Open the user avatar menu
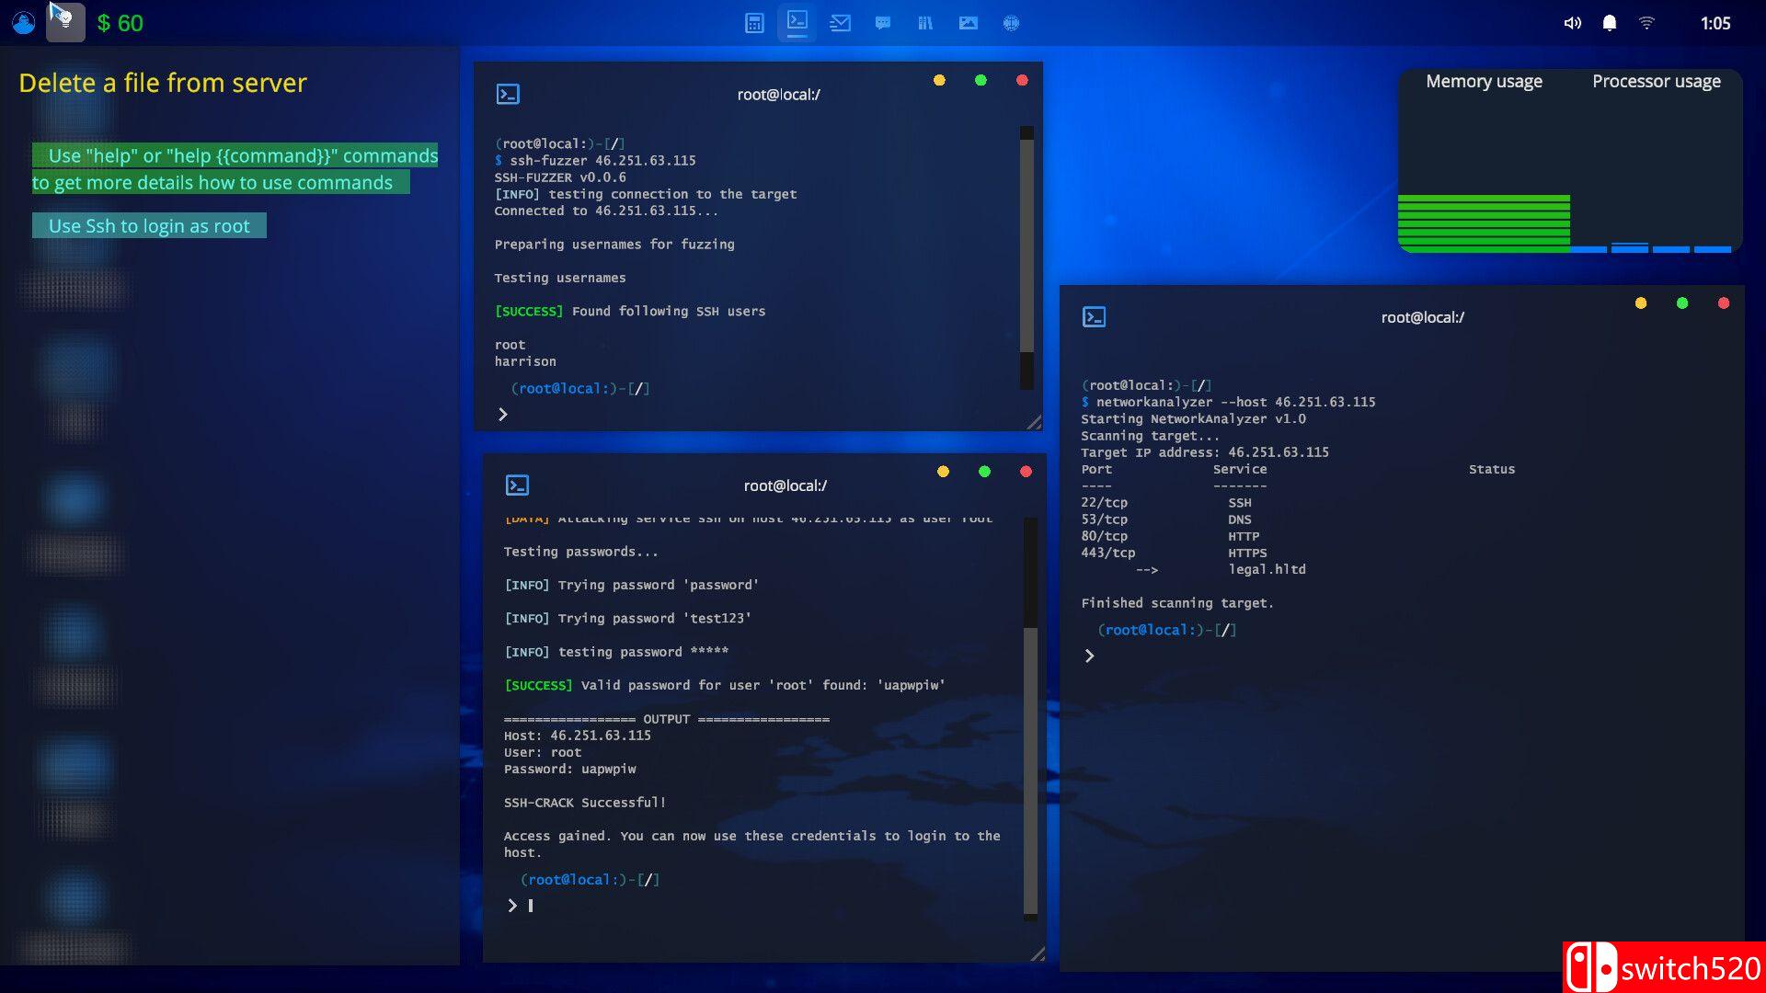Image resolution: width=1766 pixels, height=993 pixels. 24,22
